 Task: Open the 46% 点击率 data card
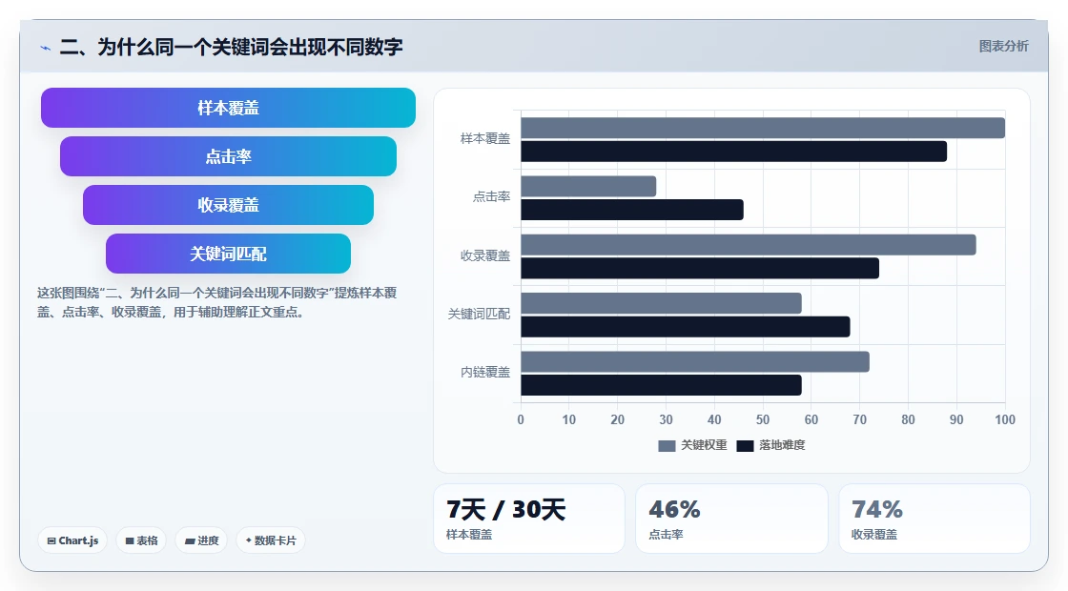pyautogui.click(x=731, y=519)
